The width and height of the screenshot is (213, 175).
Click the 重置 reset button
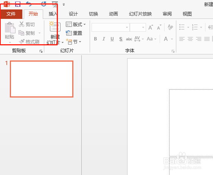pos(74,33)
